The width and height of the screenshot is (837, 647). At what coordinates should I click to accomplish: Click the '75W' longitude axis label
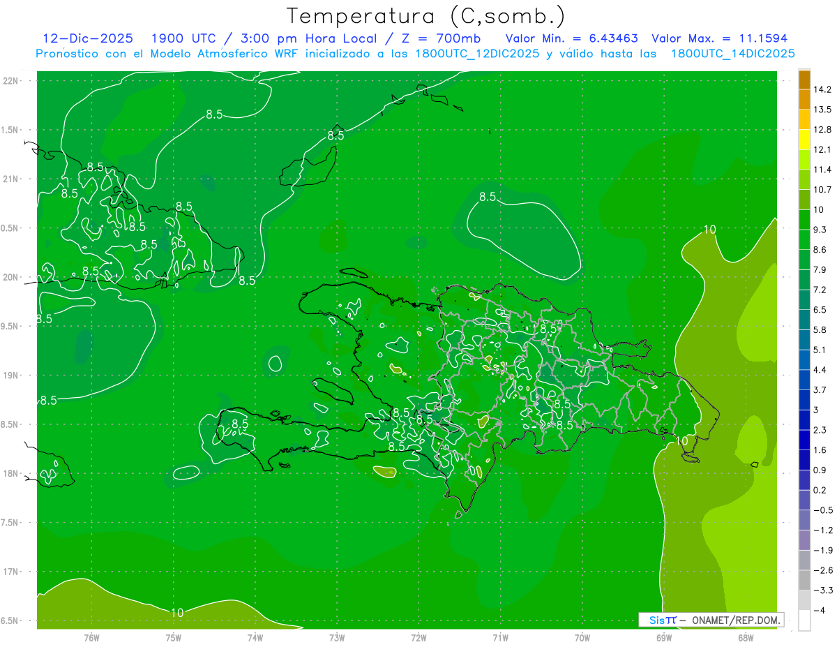click(x=173, y=638)
